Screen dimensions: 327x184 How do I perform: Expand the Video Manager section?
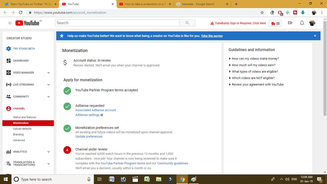pyautogui.click(x=49, y=73)
